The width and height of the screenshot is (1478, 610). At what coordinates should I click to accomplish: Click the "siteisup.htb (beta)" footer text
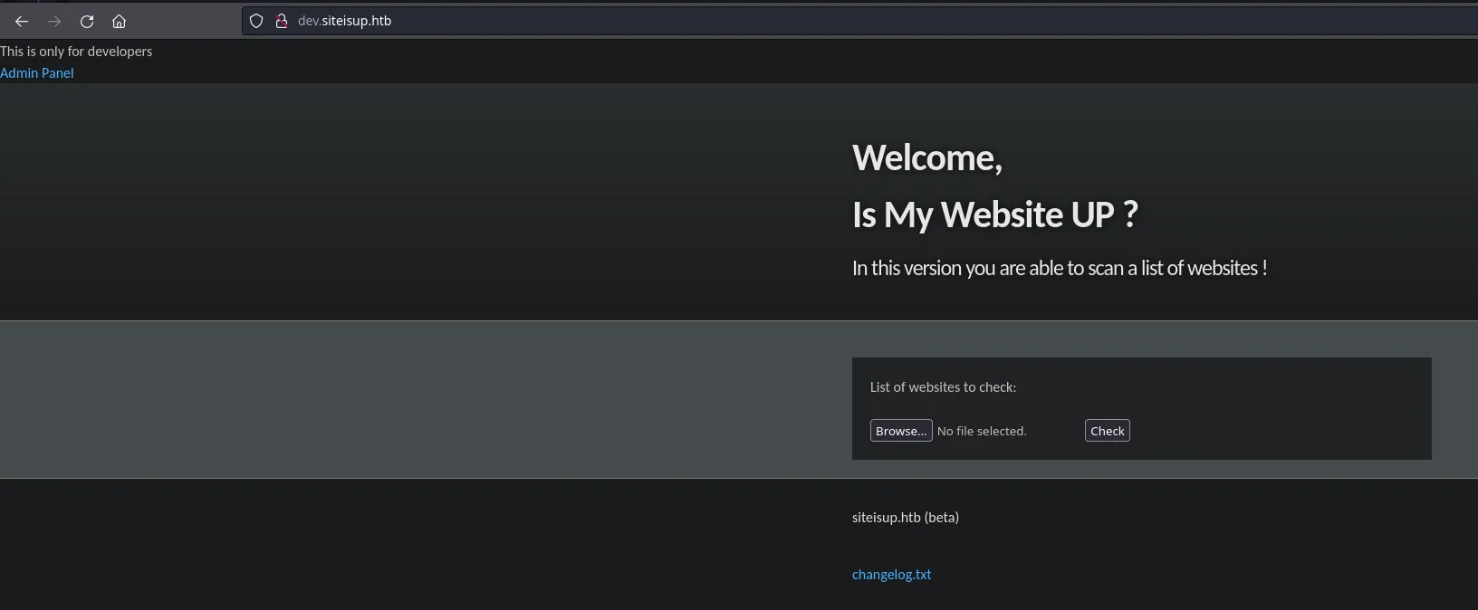pos(905,518)
